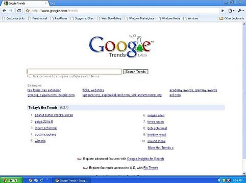Open example academy awards, grammy awards

[x=193, y=90]
